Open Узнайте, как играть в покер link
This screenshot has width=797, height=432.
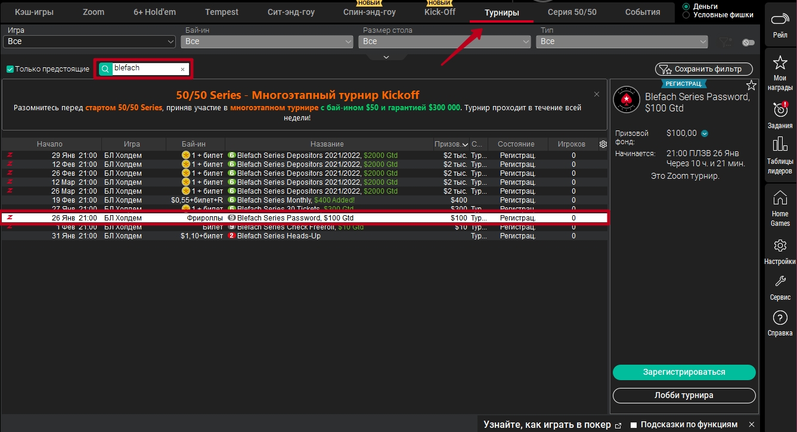tap(547, 425)
